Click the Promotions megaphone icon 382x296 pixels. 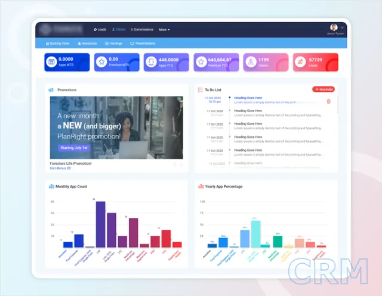point(52,90)
